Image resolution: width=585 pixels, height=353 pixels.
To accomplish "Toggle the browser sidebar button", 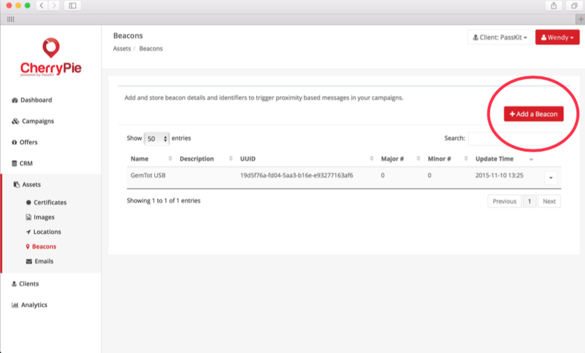I will pyautogui.click(x=73, y=5).
